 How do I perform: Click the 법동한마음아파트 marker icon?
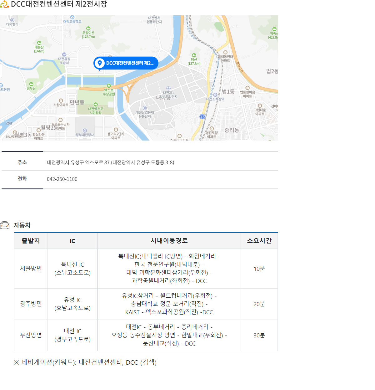point(247,88)
